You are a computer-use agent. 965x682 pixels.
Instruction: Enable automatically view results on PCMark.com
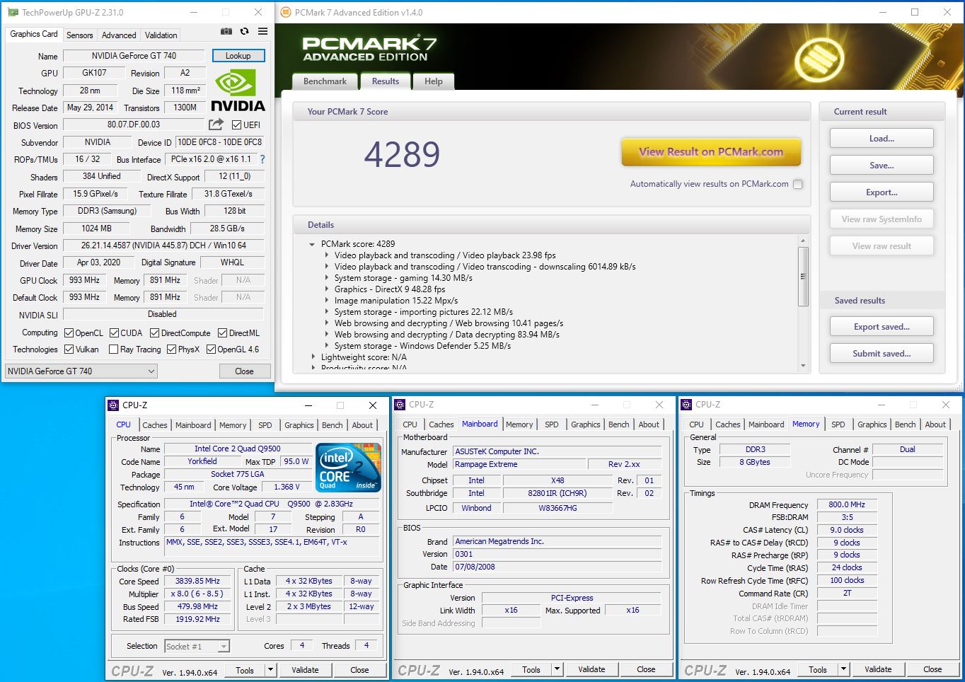coord(798,184)
